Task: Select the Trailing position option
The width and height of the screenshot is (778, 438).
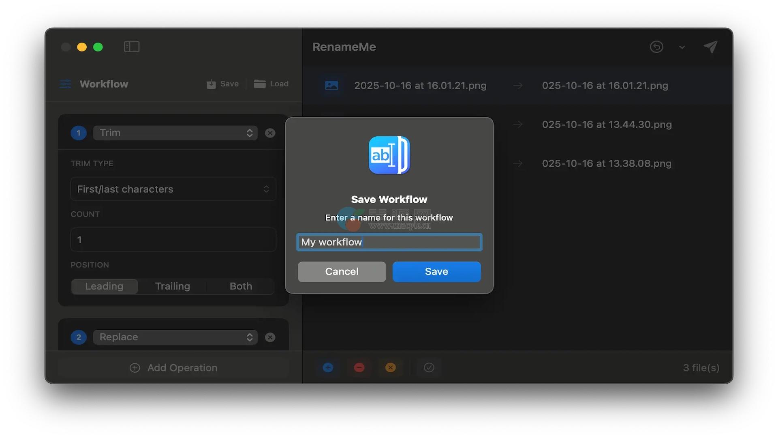Action: click(172, 286)
